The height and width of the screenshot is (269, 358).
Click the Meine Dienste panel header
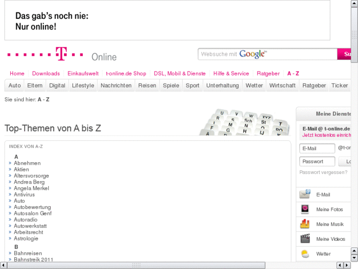[x=324, y=114]
